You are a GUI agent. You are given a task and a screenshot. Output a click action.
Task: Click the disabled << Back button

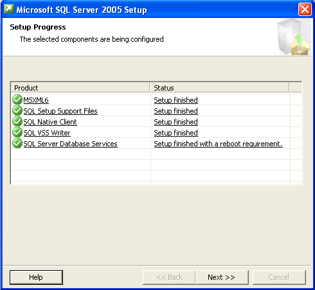pos(169,277)
